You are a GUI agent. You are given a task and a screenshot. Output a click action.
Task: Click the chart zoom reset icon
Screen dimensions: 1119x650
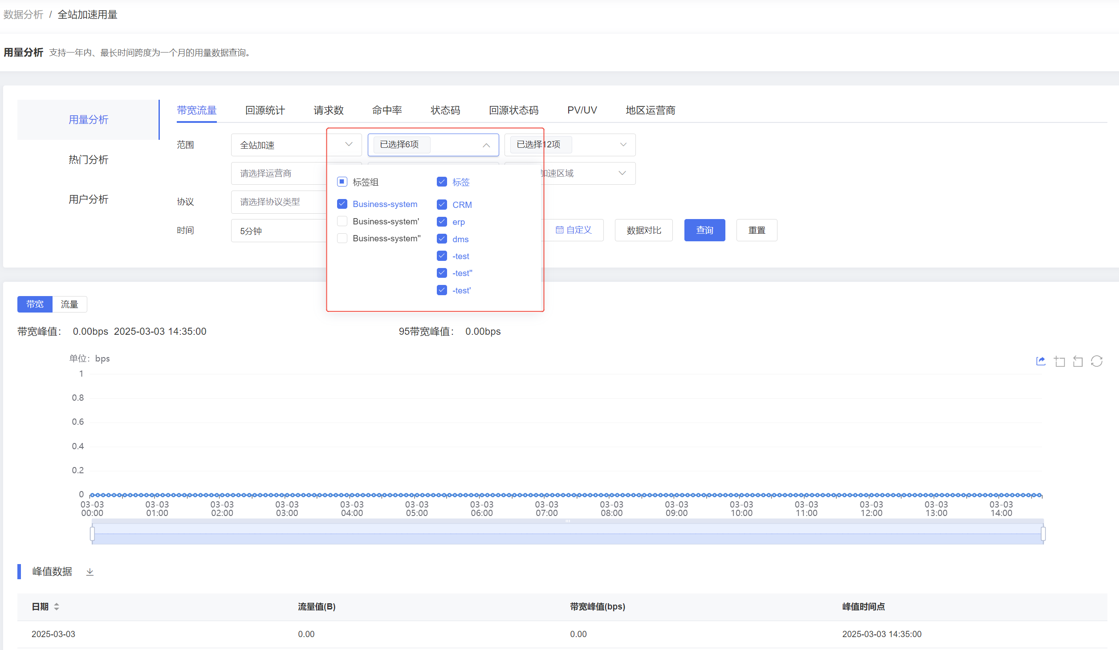click(1078, 361)
